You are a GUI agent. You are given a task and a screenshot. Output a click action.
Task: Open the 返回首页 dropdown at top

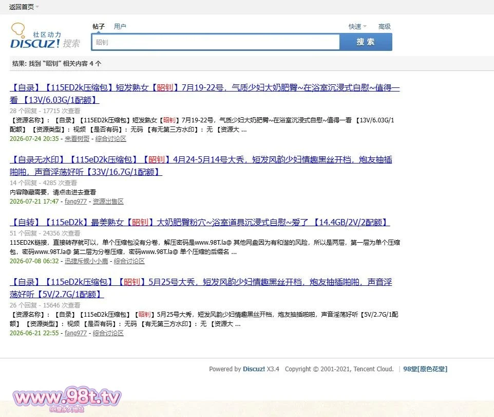[24, 7]
